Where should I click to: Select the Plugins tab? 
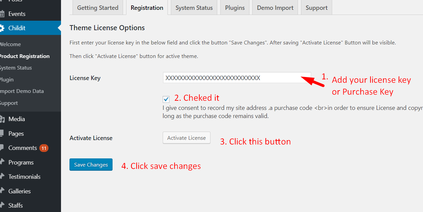click(235, 7)
